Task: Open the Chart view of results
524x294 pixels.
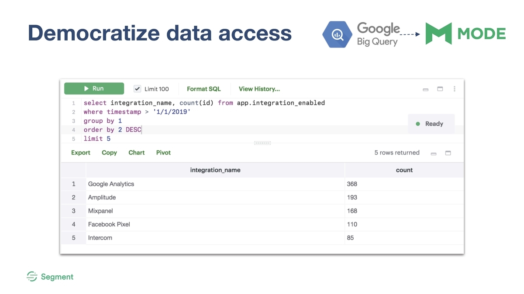Action: click(137, 152)
